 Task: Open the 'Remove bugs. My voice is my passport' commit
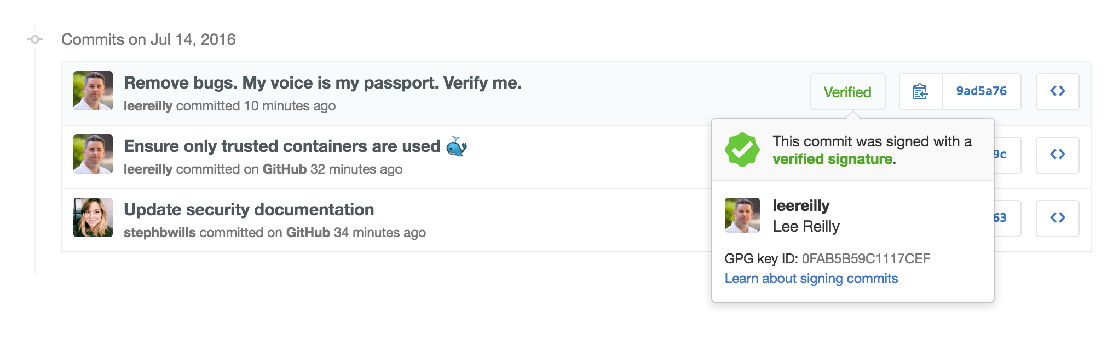click(x=322, y=83)
